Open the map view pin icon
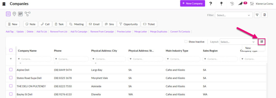Screen dimensions: 276x98 pyautogui.click(x=14, y=14)
